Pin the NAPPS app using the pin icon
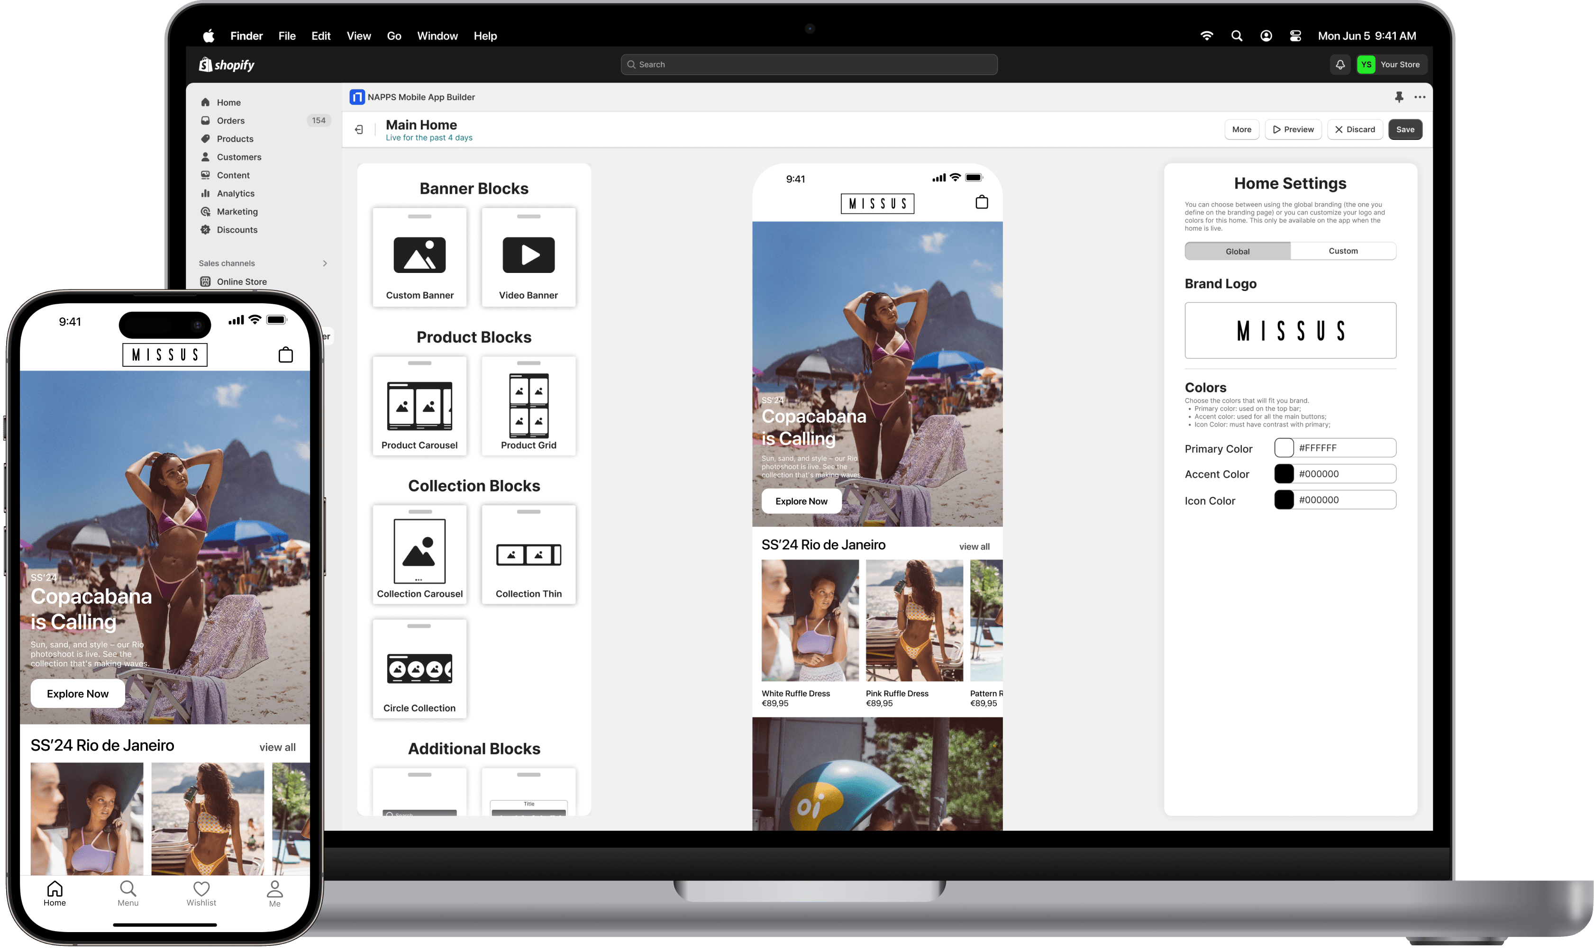1594x952 pixels. (x=1399, y=97)
